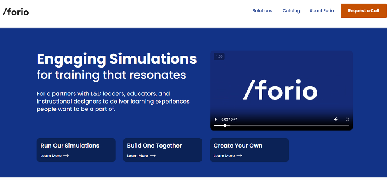
Task: Click the 'Forio partners with L&D leaders' paragraph
Action: pos(113,102)
